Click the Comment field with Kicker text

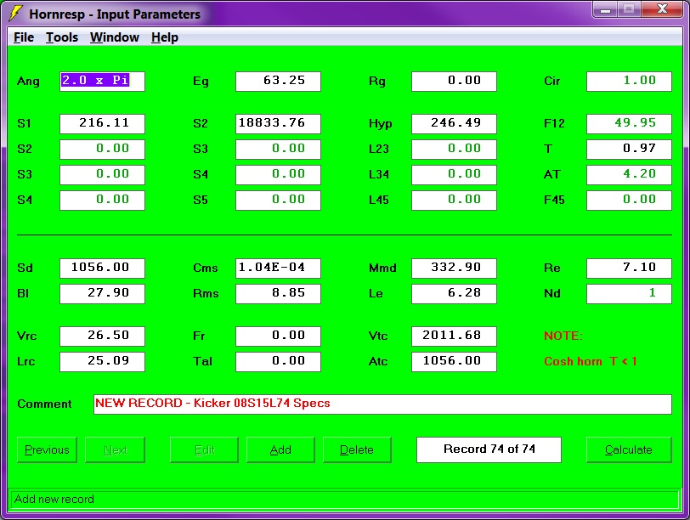[383, 404]
